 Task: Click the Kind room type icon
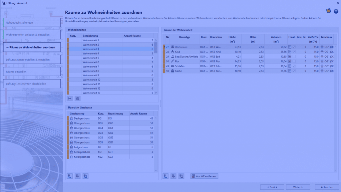pyautogui.click(x=172, y=52)
